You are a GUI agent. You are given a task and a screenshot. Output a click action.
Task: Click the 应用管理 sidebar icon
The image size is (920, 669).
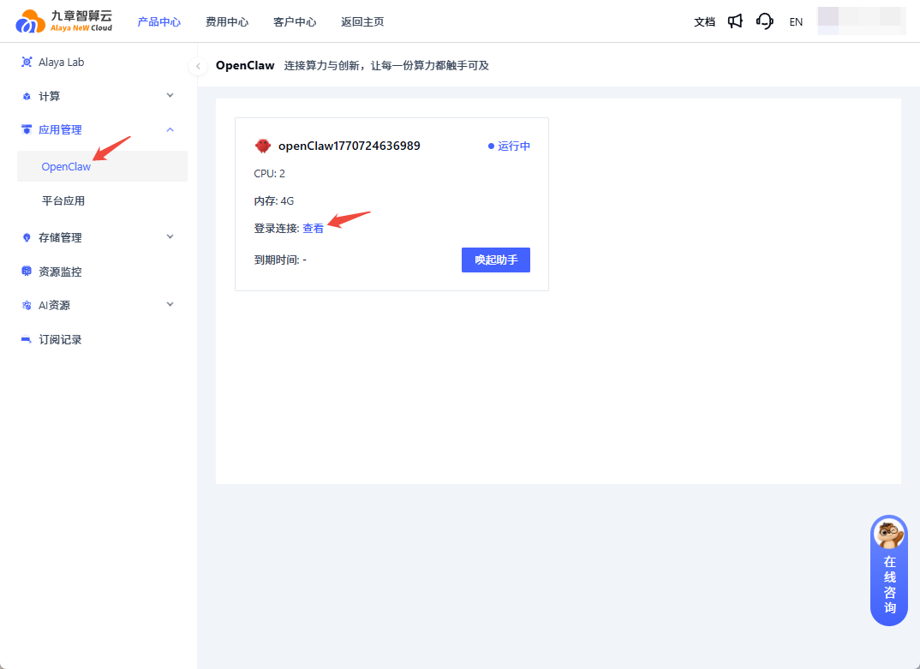(27, 129)
